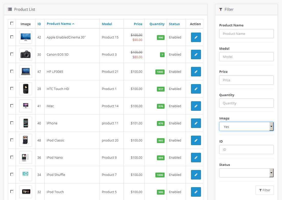The image size is (282, 200).
Task: Open the iPod Shuffle thumbnail image
Action: click(x=26, y=175)
